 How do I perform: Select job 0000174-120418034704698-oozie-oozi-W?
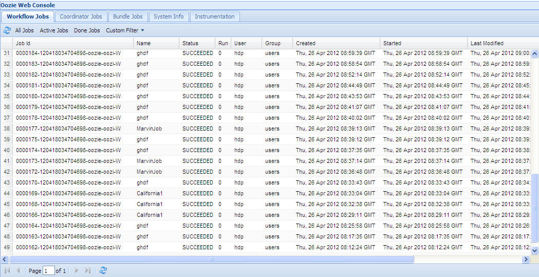[x=68, y=150]
